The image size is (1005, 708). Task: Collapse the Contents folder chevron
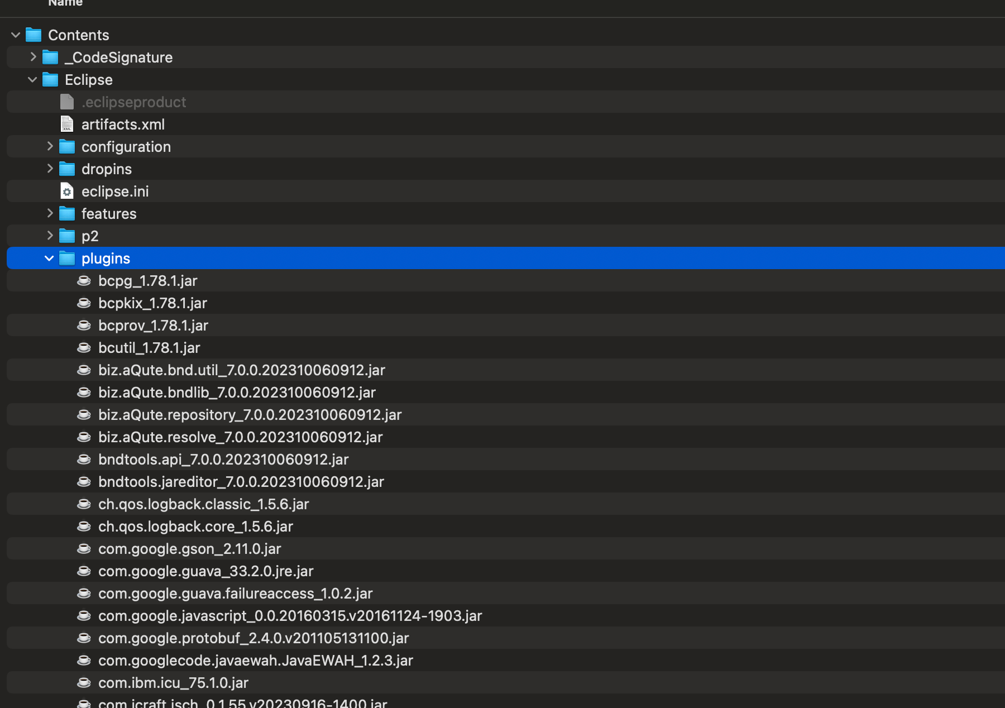pyautogui.click(x=16, y=35)
